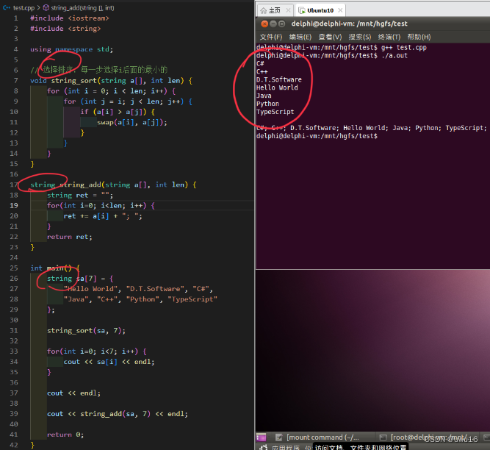Click the Ubuntu logo icon in the panel
The width and height of the screenshot is (490, 450).
[264, 447]
